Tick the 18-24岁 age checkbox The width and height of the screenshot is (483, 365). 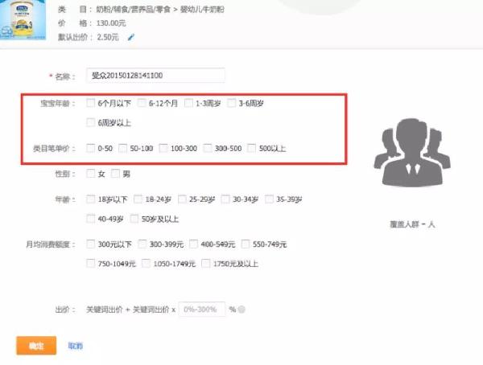click(138, 199)
